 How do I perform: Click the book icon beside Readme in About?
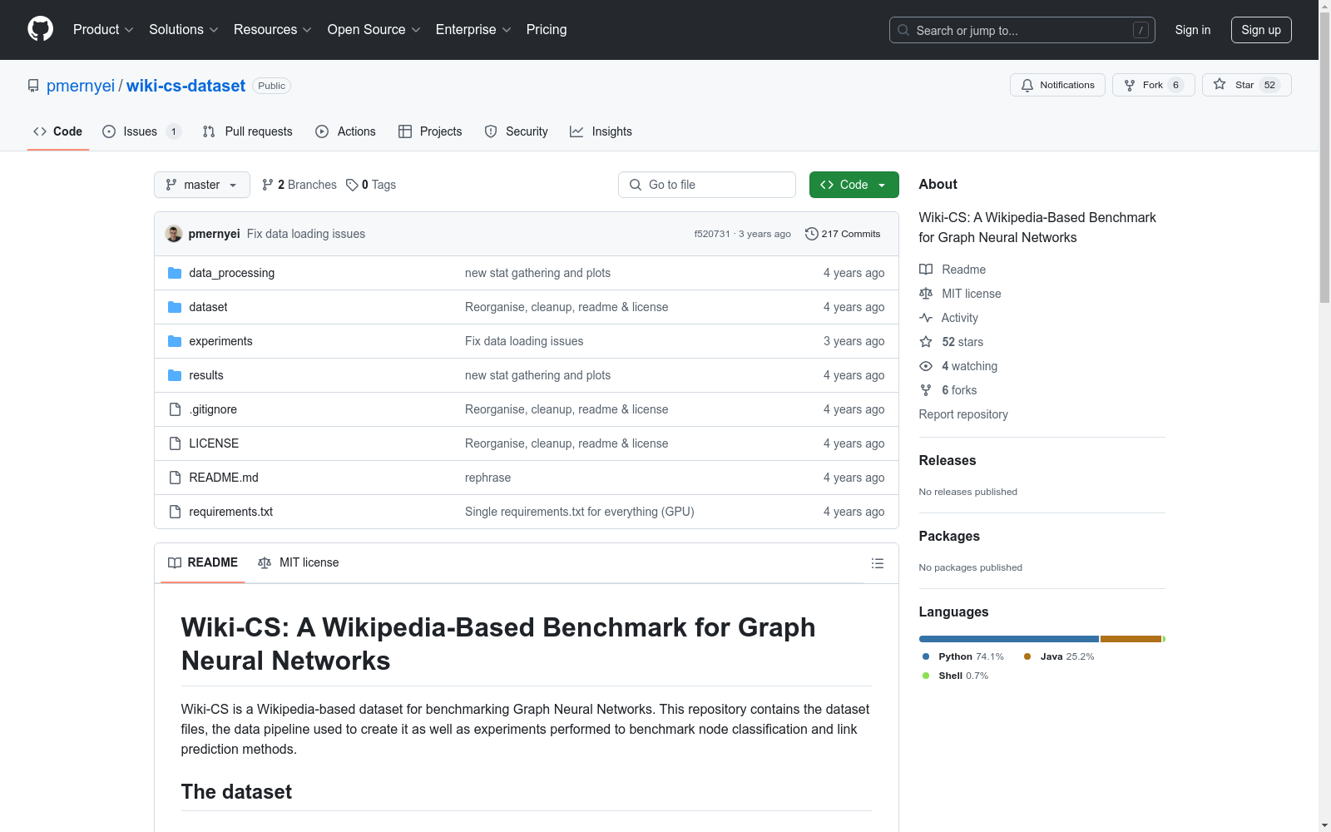[x=926, y=270]
